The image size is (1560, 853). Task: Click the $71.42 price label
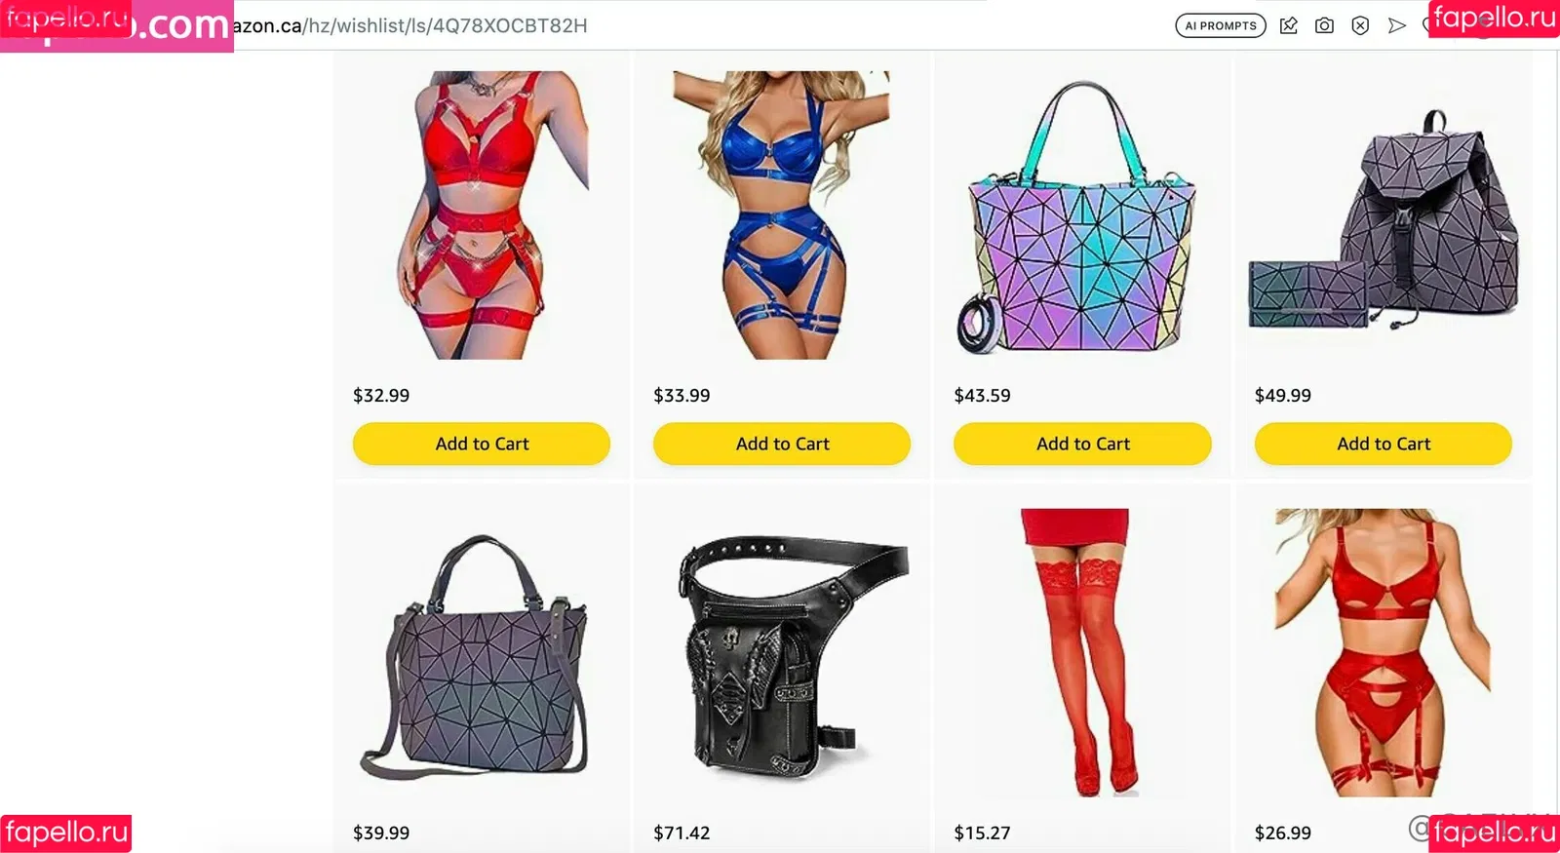tap(682, 834)
